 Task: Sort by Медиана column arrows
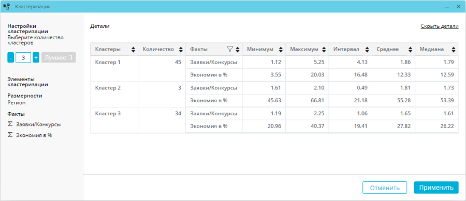(453, 50)
